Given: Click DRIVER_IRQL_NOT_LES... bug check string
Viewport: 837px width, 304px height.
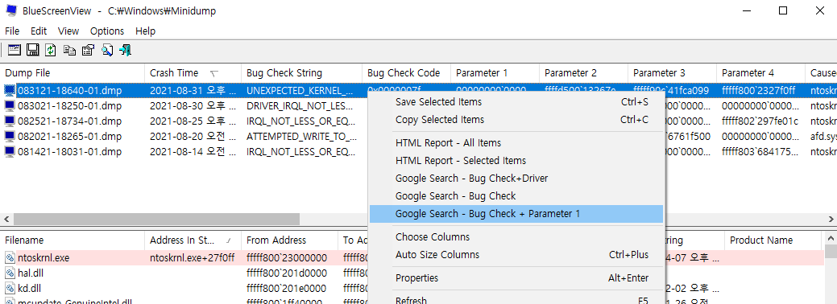Looking at the screenshot, I should click(300, 105).
